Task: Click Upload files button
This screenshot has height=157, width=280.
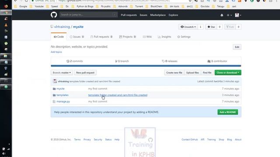Action: coord(192,73)
